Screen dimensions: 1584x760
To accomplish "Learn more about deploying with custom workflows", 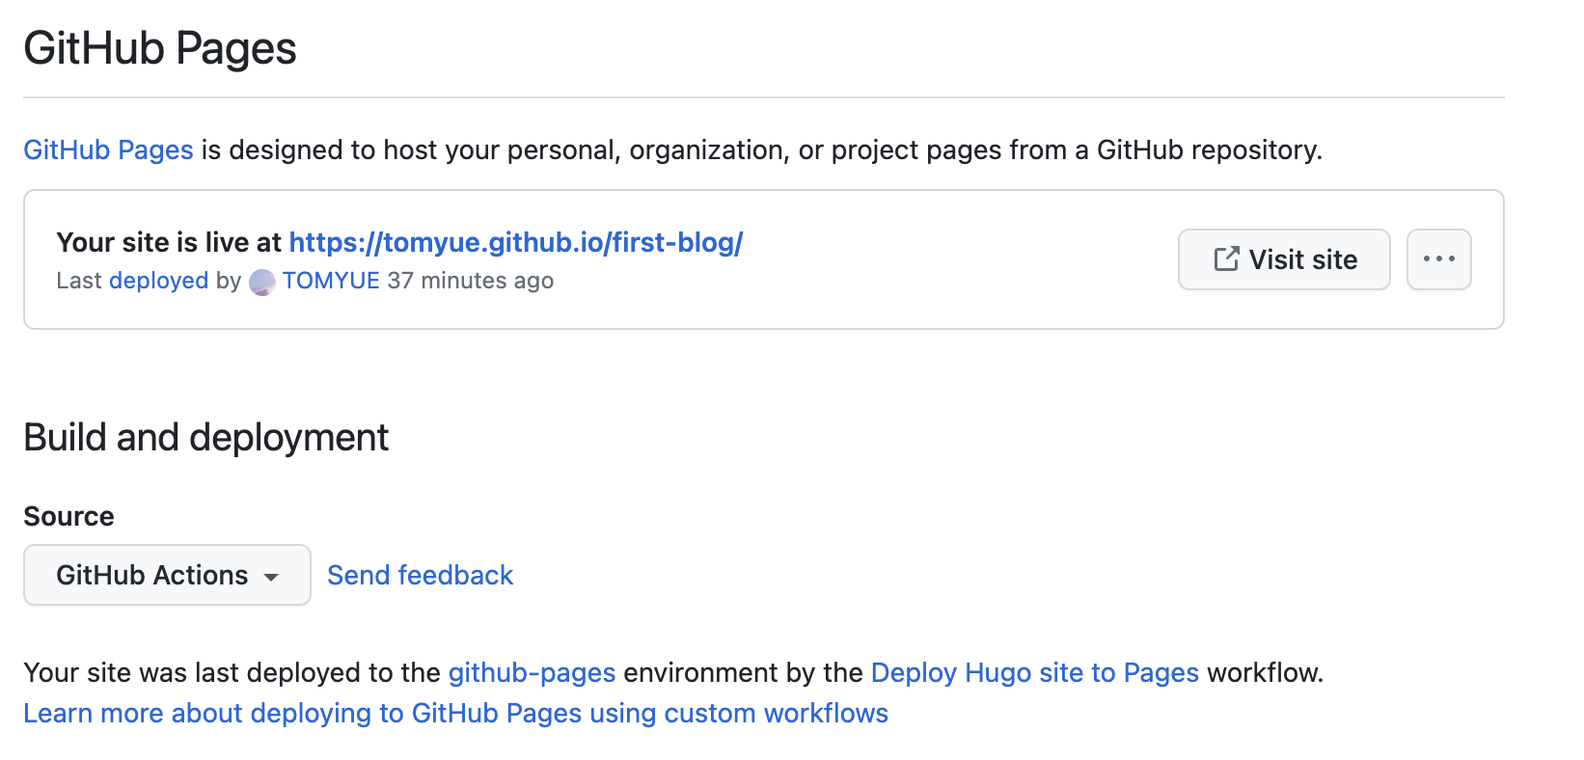I will click(x=455, y=713).
